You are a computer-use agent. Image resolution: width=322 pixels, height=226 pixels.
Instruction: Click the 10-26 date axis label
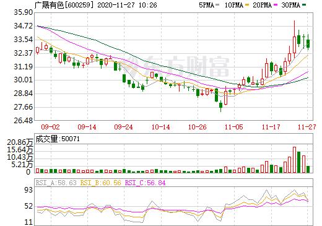198,127
